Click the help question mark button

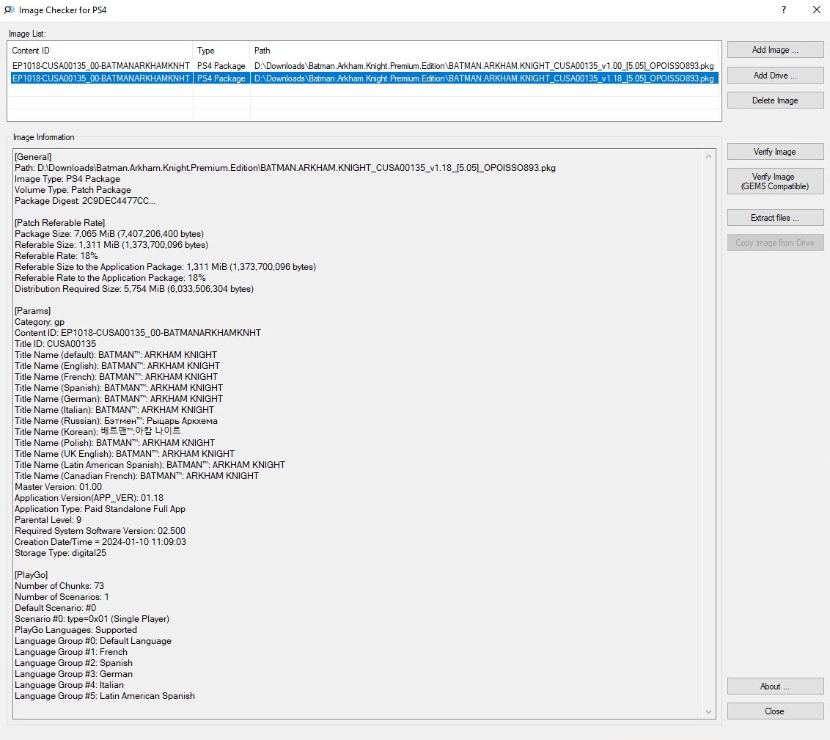coord(783,10)
